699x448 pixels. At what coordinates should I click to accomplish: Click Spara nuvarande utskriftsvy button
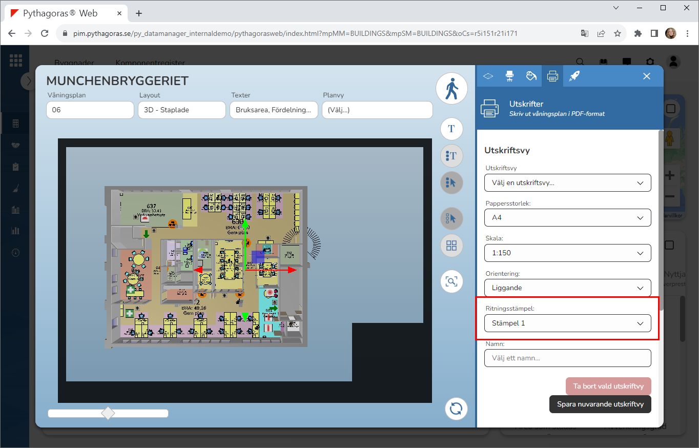(600, 404)
